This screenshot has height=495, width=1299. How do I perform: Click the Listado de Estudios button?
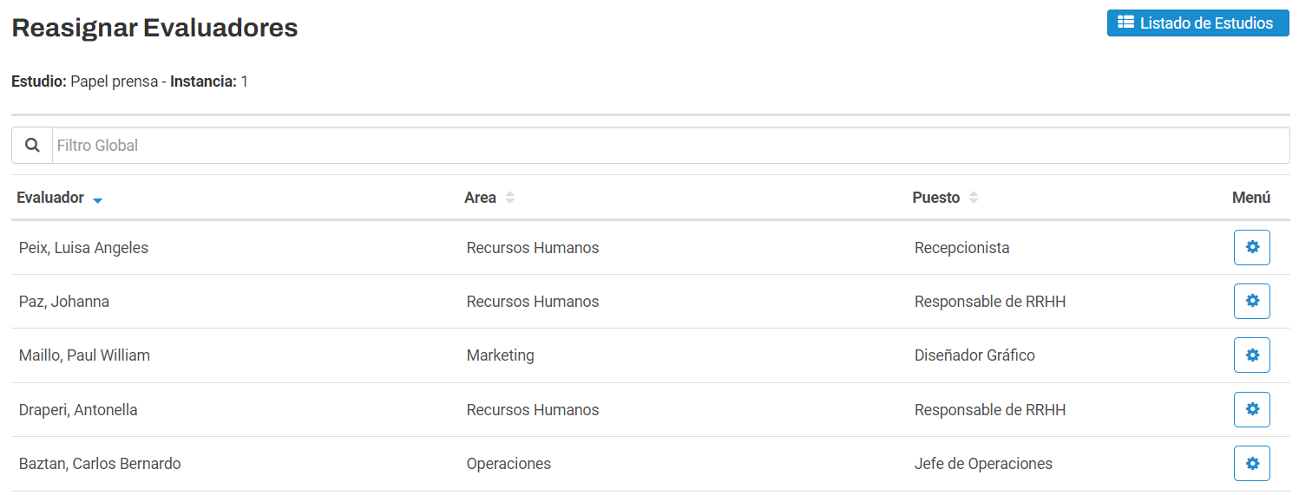coord(1197,23)
